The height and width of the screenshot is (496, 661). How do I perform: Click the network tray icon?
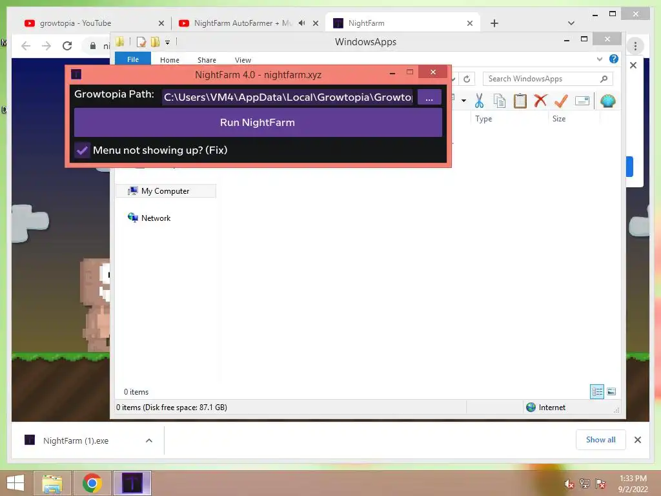[x=584, y=484]
